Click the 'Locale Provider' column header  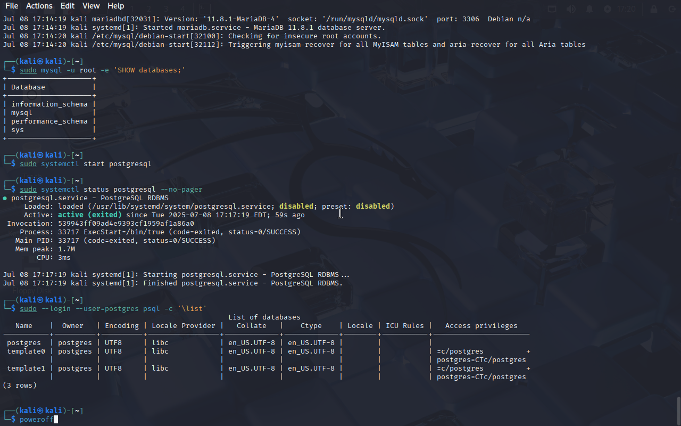pos(184,326)
